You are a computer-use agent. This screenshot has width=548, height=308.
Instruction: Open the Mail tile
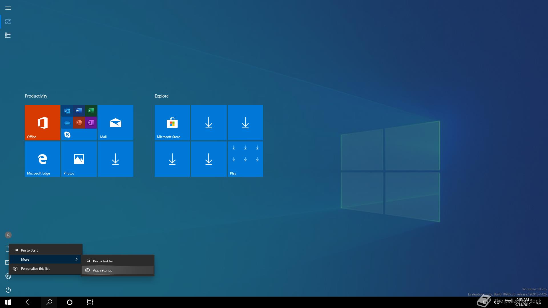(116, 123)
